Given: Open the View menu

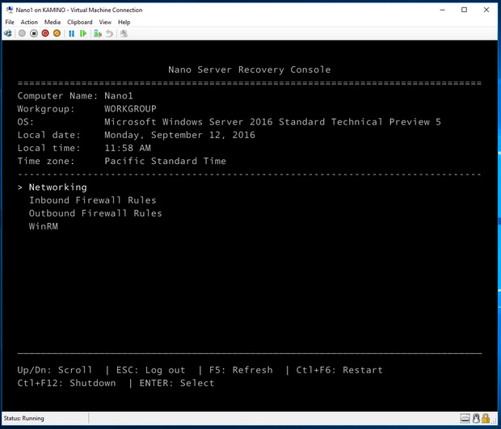Looking at the screenshot, I should (x=105, y=22).
